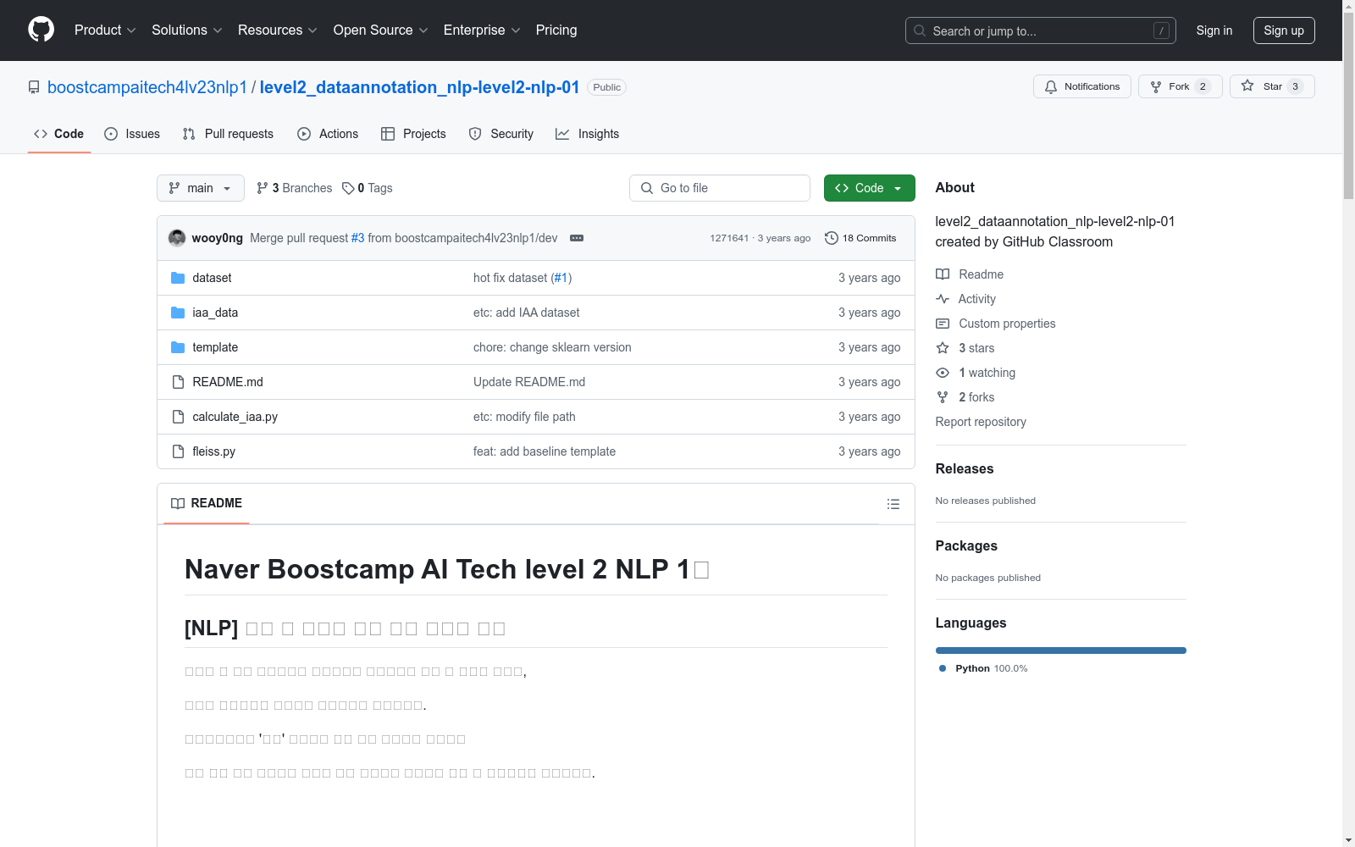Expand the Resources menu
1355x847 pixels.
(278, 30)
